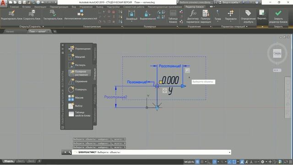Open the View (Вид) ribbon tab

tap(74, 7)
